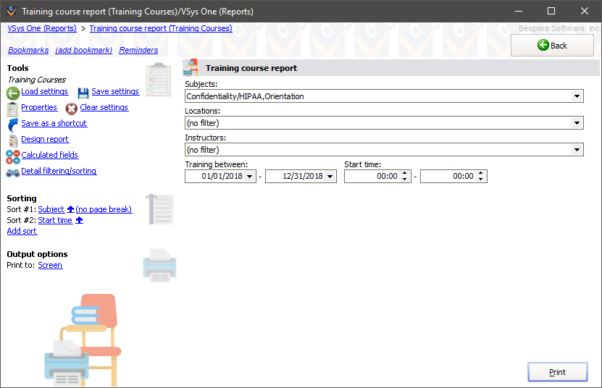Open the 12/31/2018 end date picker arrow

[x=330, y=177]
